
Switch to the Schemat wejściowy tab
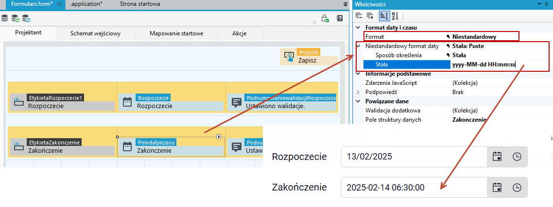(x=96, y=33)
